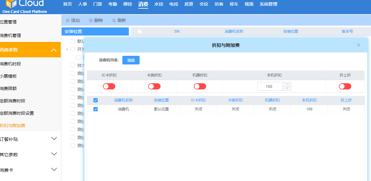Click the 本机折扣 number input field
Viewport: 371px width, 181px height.
click(270, 87)
